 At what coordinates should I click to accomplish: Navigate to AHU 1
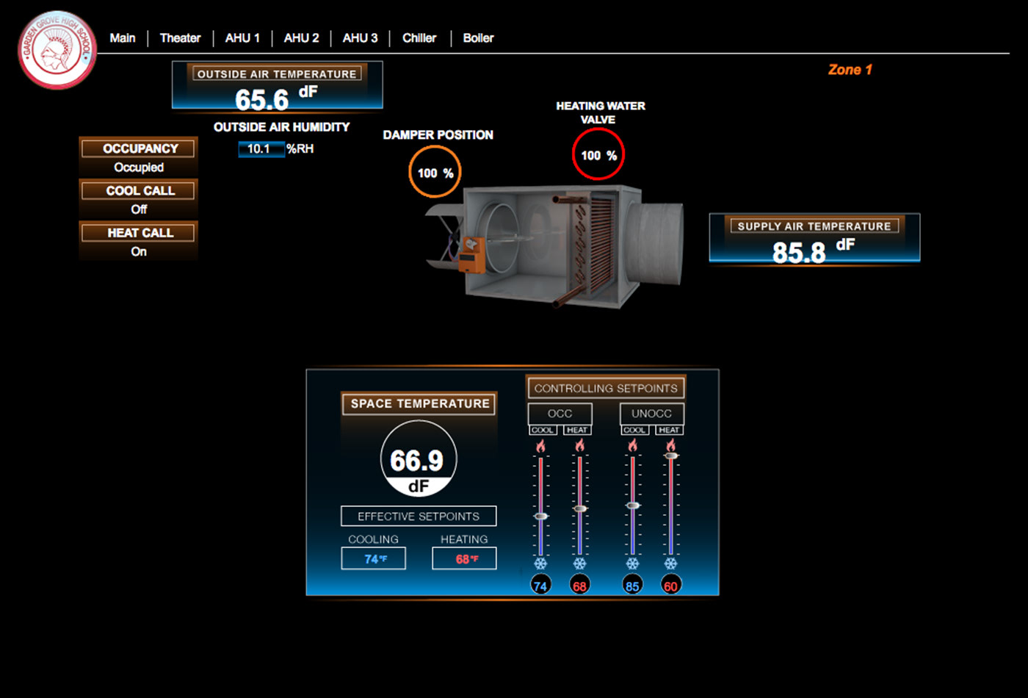click(x=242, y=38)
